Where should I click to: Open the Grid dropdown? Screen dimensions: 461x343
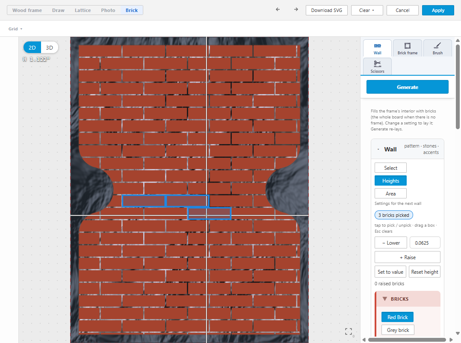[x=15, y=29]
